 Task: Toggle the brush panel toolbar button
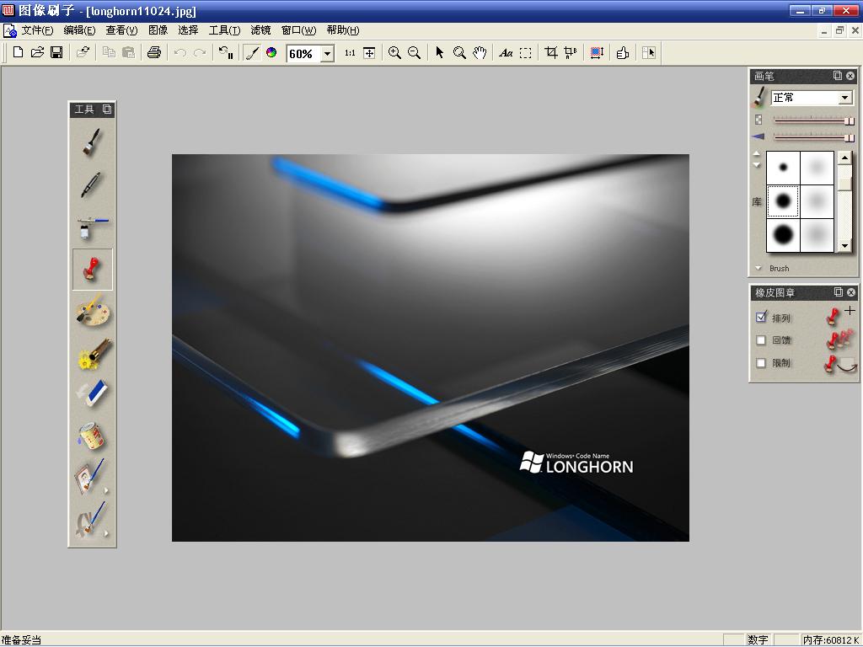click(252, 53)
